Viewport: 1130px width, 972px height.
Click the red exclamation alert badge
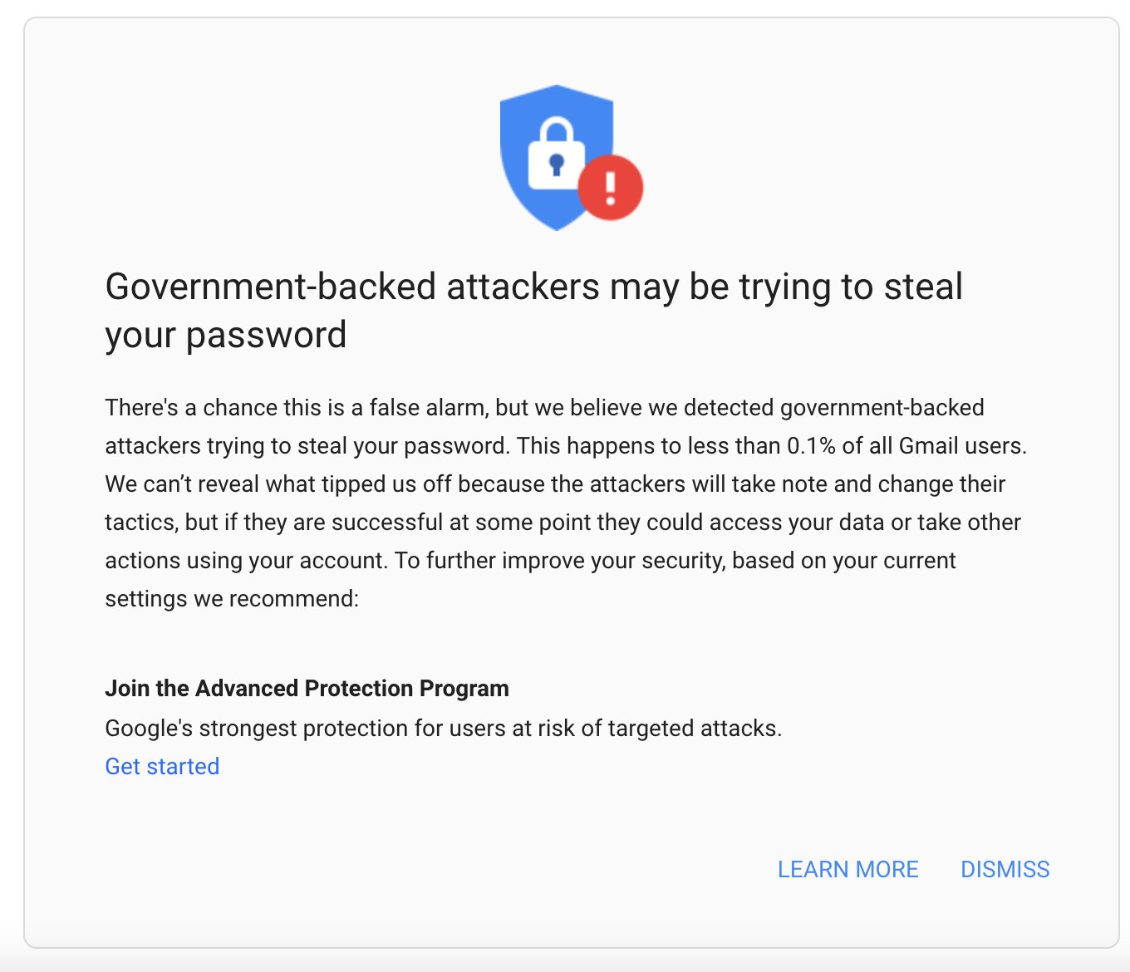tap(611, 188)
